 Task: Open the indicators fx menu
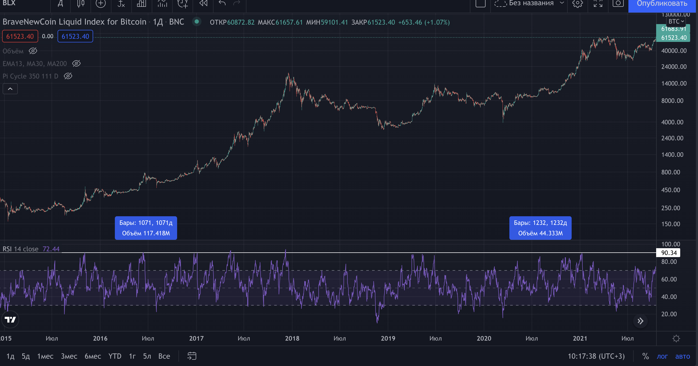pos(121,3)
